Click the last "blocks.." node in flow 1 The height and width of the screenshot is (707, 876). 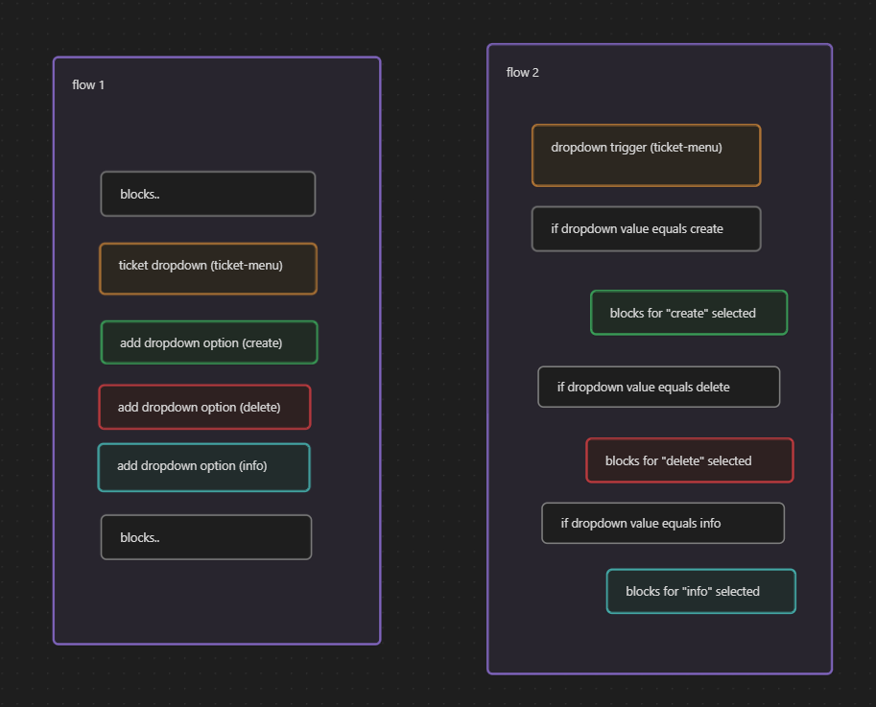pyautogui.click(x=206, y=537)
